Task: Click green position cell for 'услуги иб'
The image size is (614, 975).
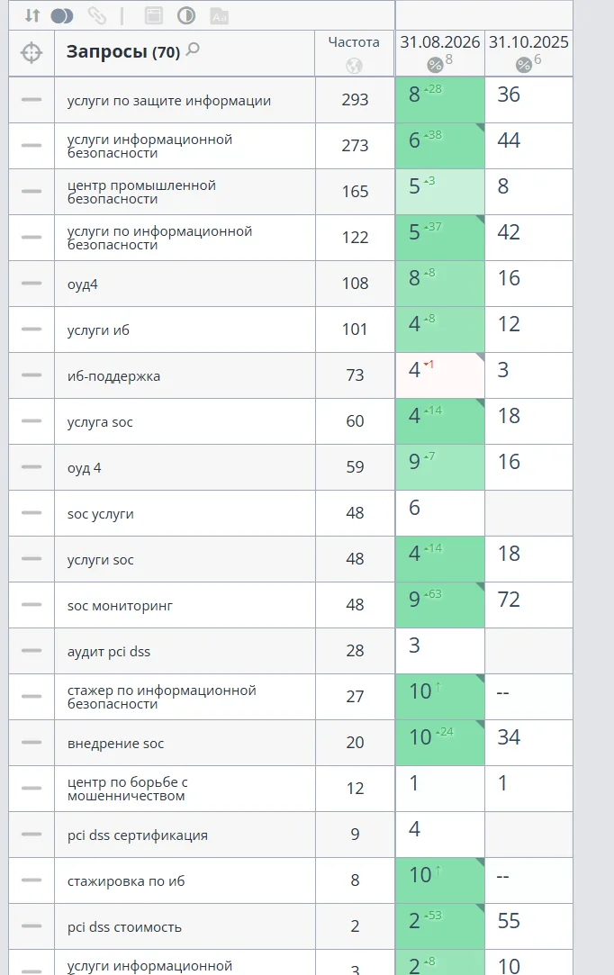Action: click(440, 330)
